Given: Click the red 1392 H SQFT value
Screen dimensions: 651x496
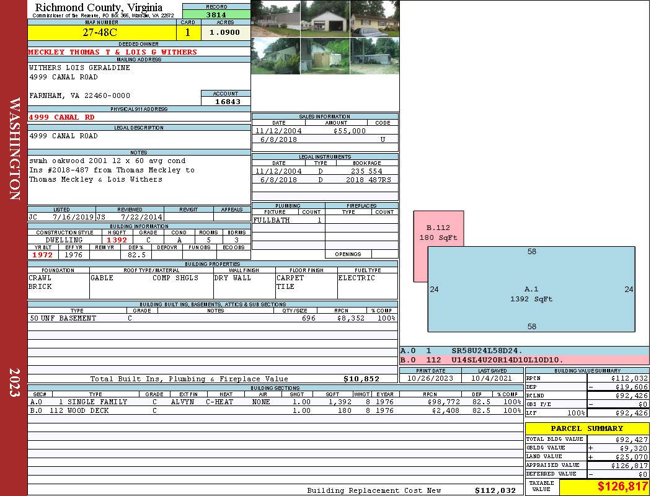Looking at the screenshot, I should tap(117, 240).
